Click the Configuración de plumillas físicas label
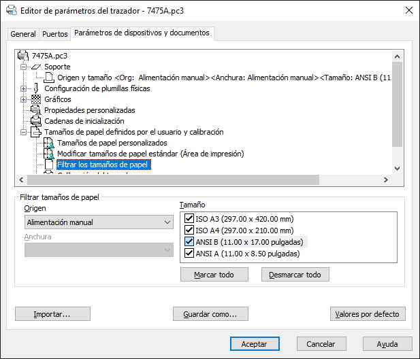The height and width of the screenshot is (359, 420). point(97,88)
